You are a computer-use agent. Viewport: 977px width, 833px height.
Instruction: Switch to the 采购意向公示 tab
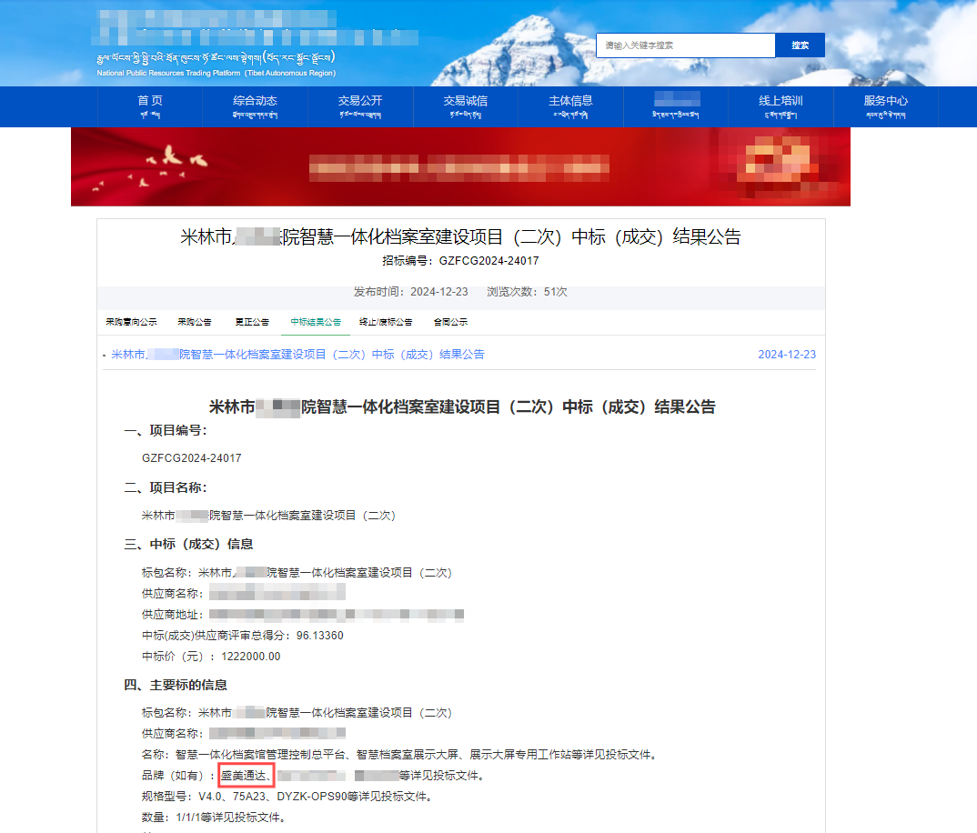pos(131,322)
